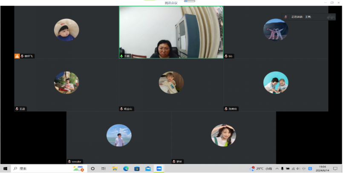This screenshot has height=173, width=343.
Task: Click the orange host icon beside 樊怀飞
Action: click(17, 56)
